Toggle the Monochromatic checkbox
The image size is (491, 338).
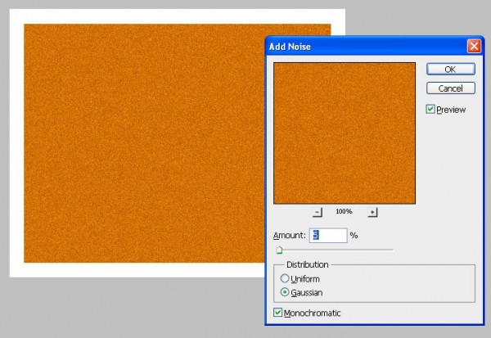pos(277,313)
